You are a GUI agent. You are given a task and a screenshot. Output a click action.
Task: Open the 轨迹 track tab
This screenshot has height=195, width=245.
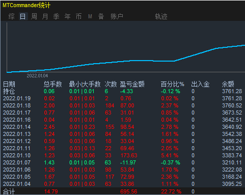click(161, 16)
